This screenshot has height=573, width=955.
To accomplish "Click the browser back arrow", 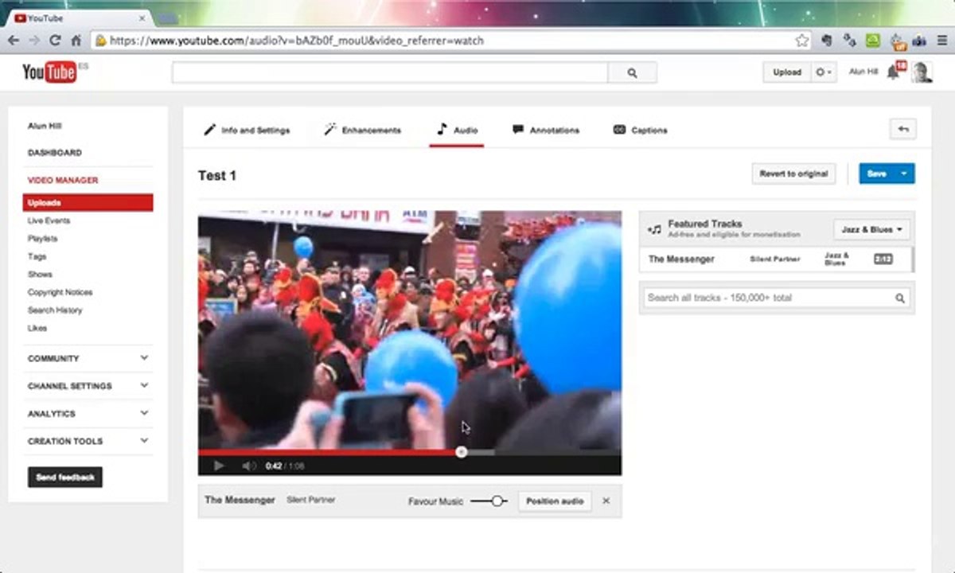I will coord(14,41).
